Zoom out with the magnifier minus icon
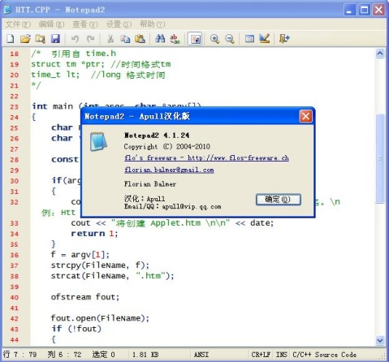The width and height of the screenshot is (389, 362). [x=230, y=39]
